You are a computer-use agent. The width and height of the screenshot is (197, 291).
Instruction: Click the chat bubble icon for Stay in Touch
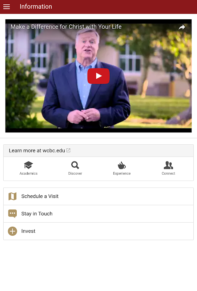click(12, 214)
